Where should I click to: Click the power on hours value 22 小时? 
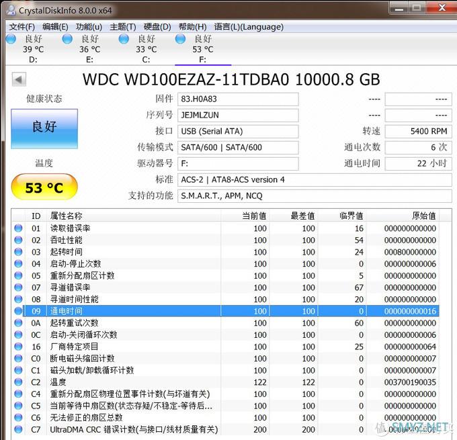(x=418, y=163)
